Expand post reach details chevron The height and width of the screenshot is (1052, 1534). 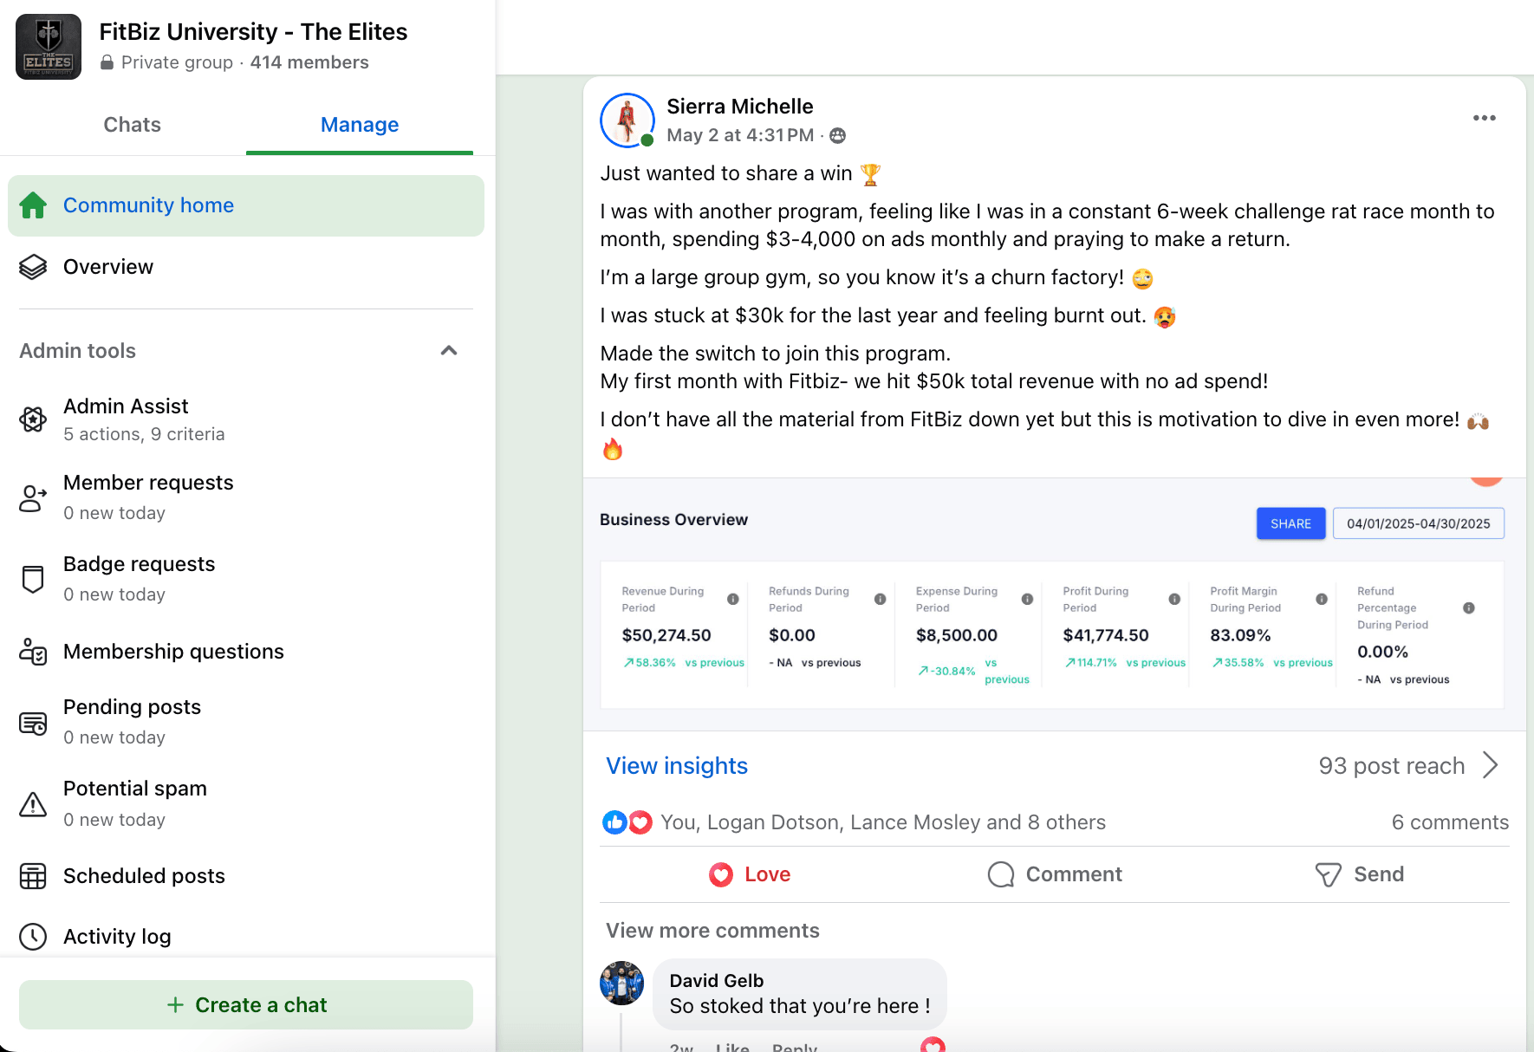[1490, 765]
